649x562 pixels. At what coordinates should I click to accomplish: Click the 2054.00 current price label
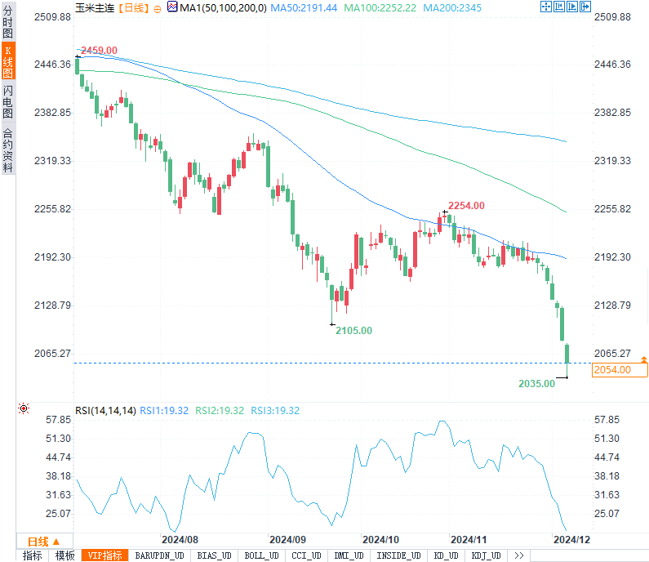pyautogui.click(x=611, y=370)
